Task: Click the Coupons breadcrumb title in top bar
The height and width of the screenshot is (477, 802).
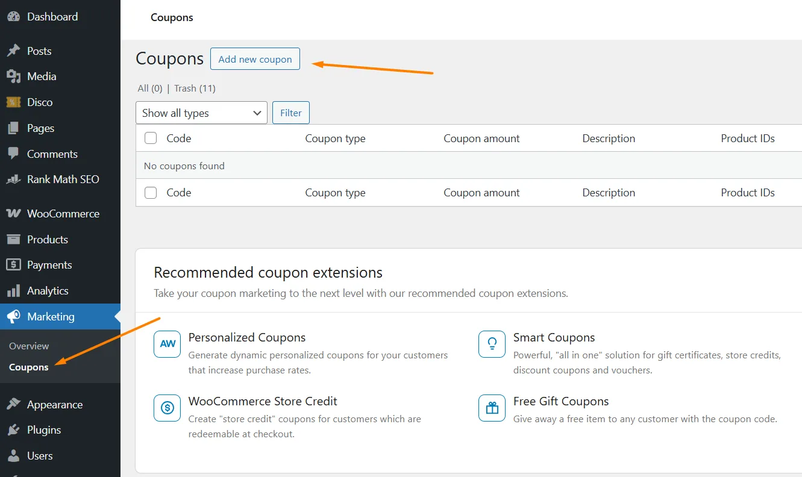Action: pos(172,17)
